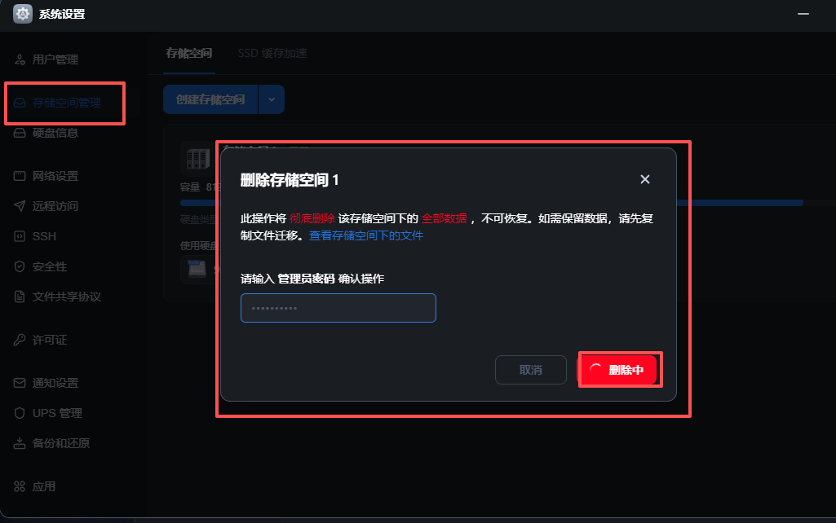Select the 存储空间 tab
The height and width of the screenshot is (523, 836).
(x=189, y=53)
